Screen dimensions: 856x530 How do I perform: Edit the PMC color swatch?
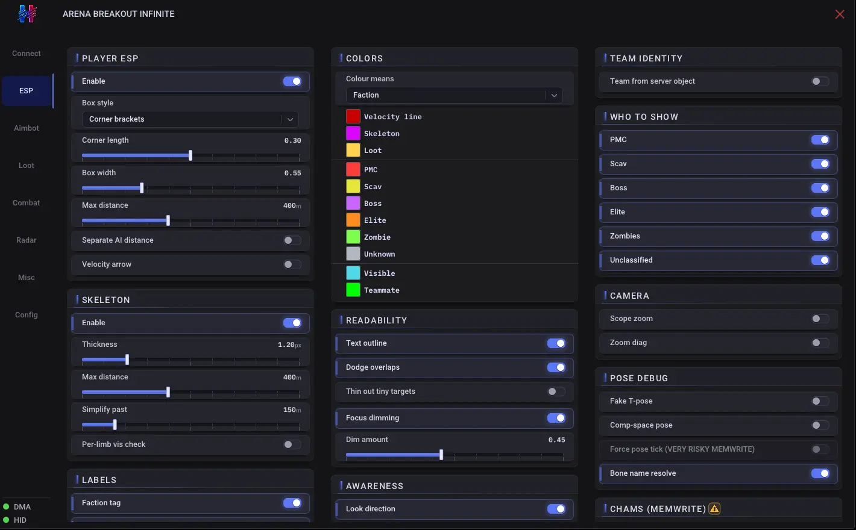click(353, 169)
